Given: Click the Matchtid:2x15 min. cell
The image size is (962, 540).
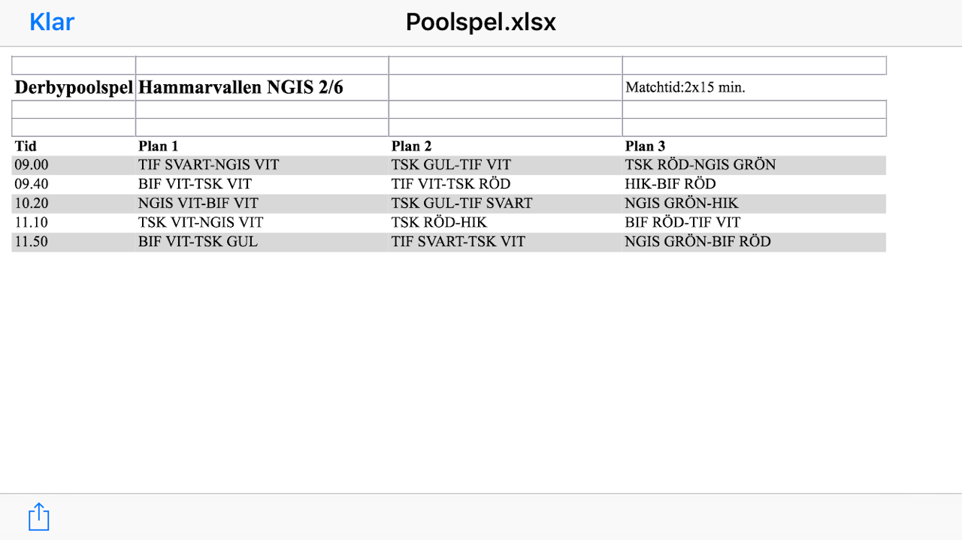Looking at the screenshot, I should (x=755, y=87).
